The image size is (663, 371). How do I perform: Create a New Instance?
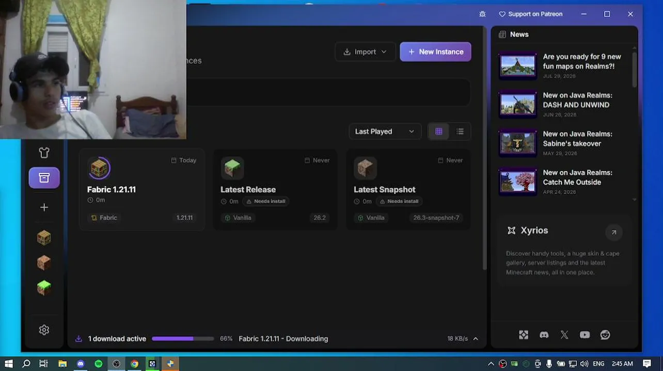[435, 52]
